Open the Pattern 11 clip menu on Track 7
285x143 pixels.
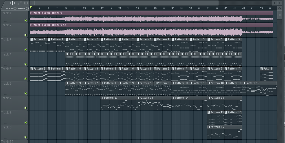pyautogui.click(x=102, y=98)
